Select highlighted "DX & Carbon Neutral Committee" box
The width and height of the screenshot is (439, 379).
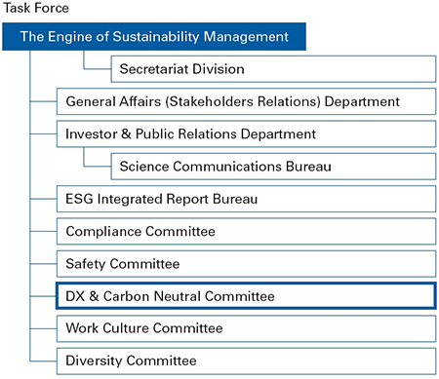[x=246, y=296]
